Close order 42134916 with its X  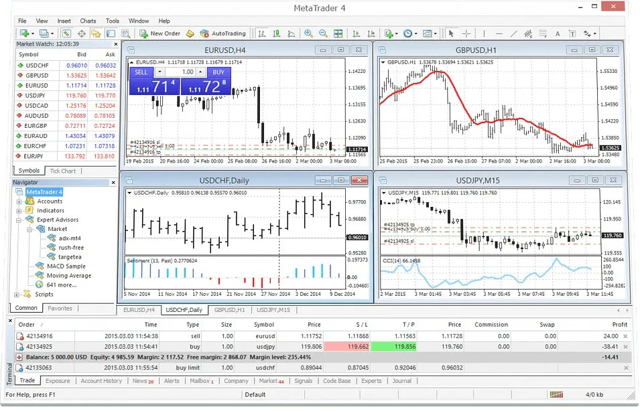625,337
